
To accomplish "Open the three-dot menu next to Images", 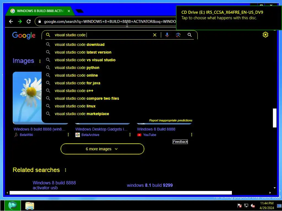I will (x=40, y=61).
